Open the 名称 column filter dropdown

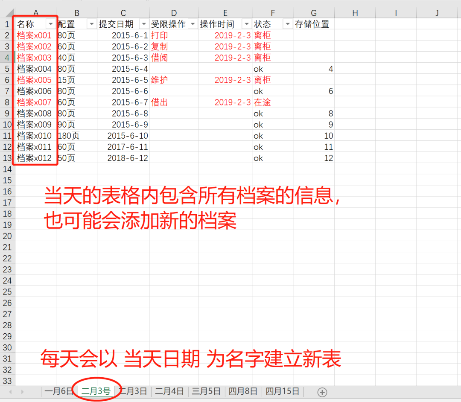click(x=50, y=24)
